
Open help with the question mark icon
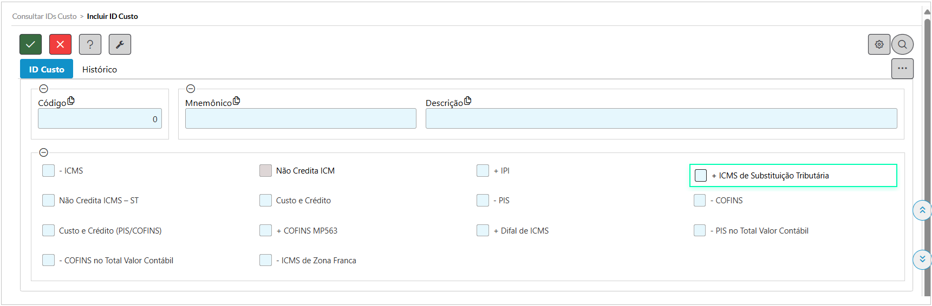90,44
